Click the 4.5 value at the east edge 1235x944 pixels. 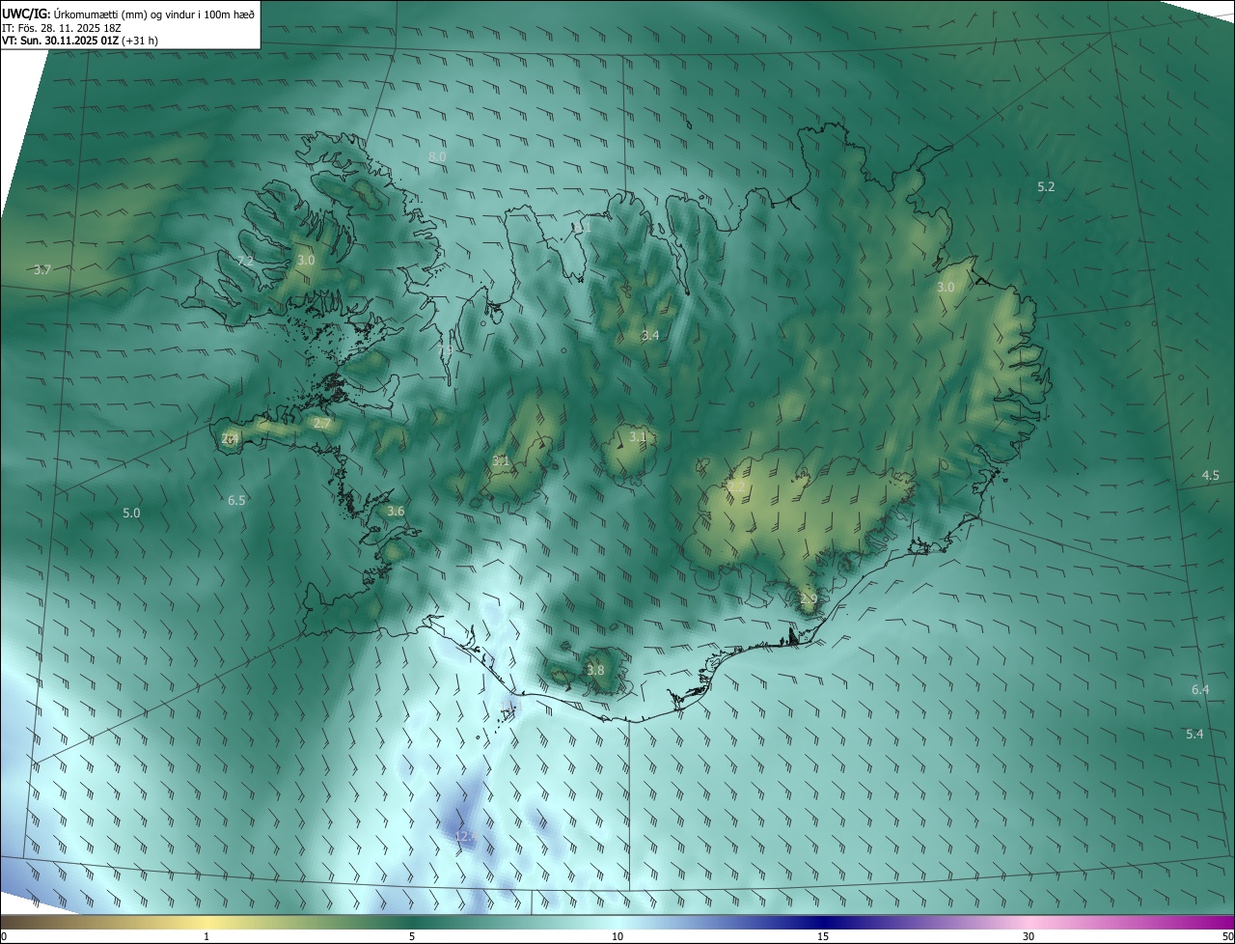pos(1211,476)
